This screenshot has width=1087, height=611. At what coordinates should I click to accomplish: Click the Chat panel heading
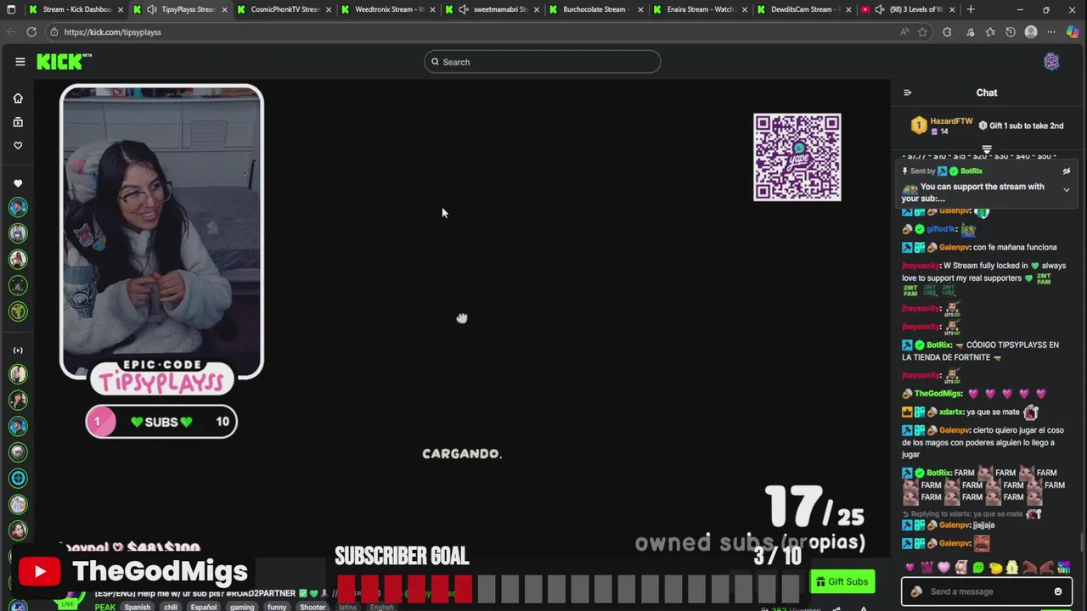click(987, 92)
